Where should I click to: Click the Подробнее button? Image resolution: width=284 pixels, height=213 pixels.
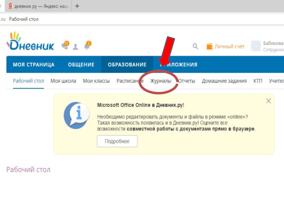click(x=117, y=141)
